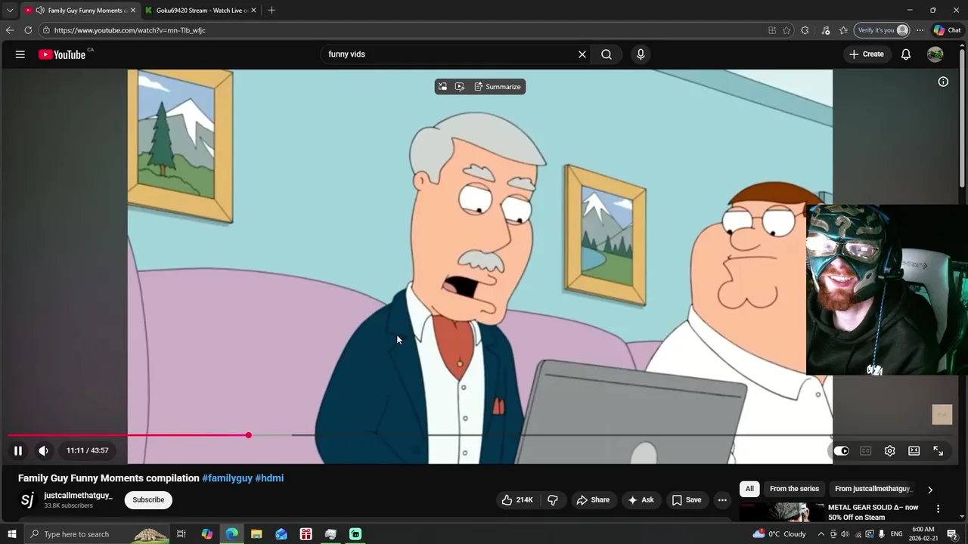The image size is (968, 544).
Task: Open the Metal Gear Solid ad thumbnail
Action: [781, 512]
